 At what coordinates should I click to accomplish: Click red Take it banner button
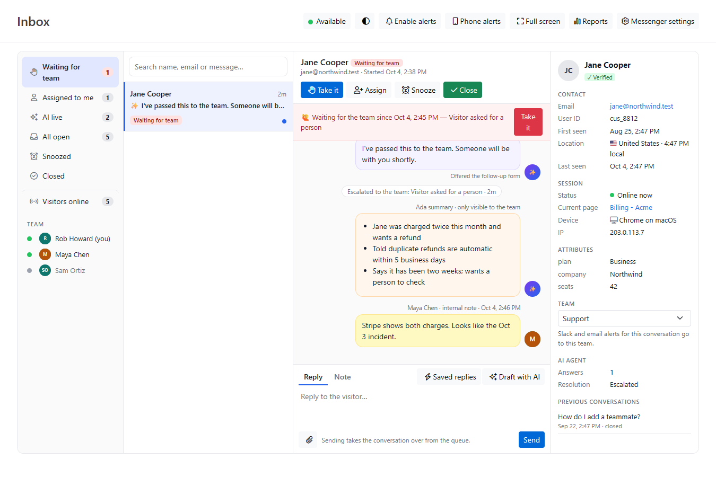[x=528, y=122]
